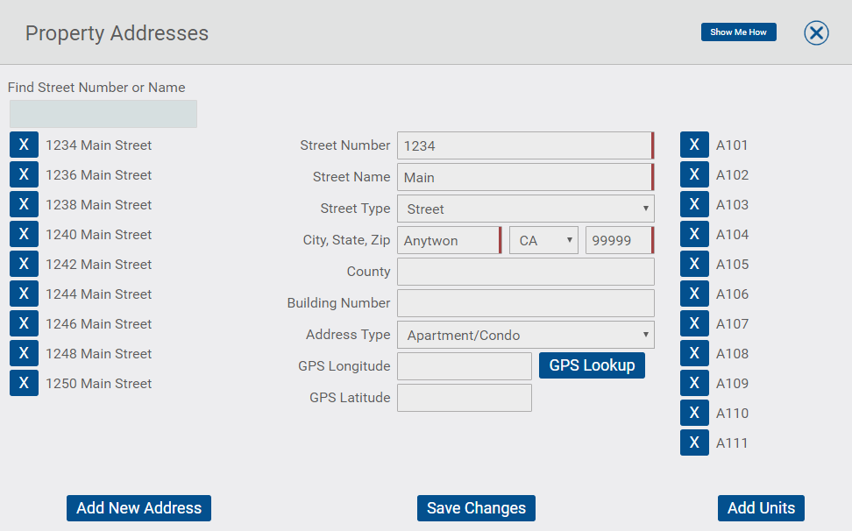Select 1244 Main Street in address list

point(98,294)
